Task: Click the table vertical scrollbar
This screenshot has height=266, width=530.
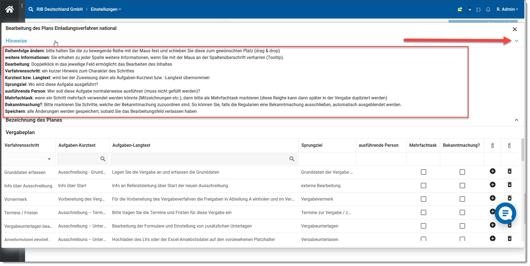Action: point(523,150)
